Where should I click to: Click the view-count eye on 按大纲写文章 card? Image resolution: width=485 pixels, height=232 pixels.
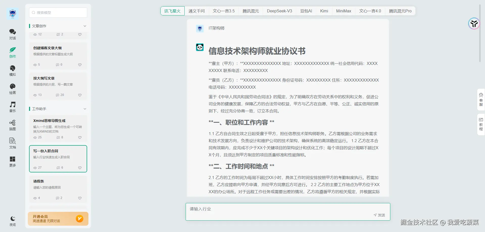35,95
